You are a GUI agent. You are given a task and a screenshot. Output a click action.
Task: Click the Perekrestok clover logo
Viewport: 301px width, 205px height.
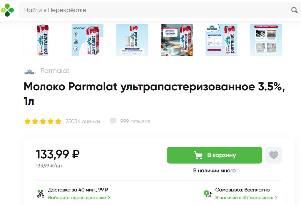point(7,10)
